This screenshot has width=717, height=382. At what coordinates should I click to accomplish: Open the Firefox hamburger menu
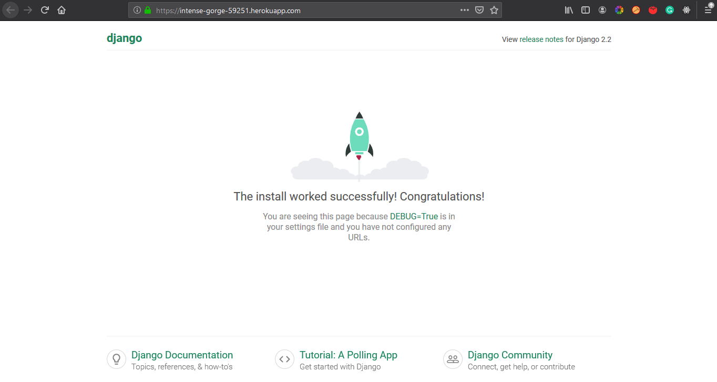(708, 10)
